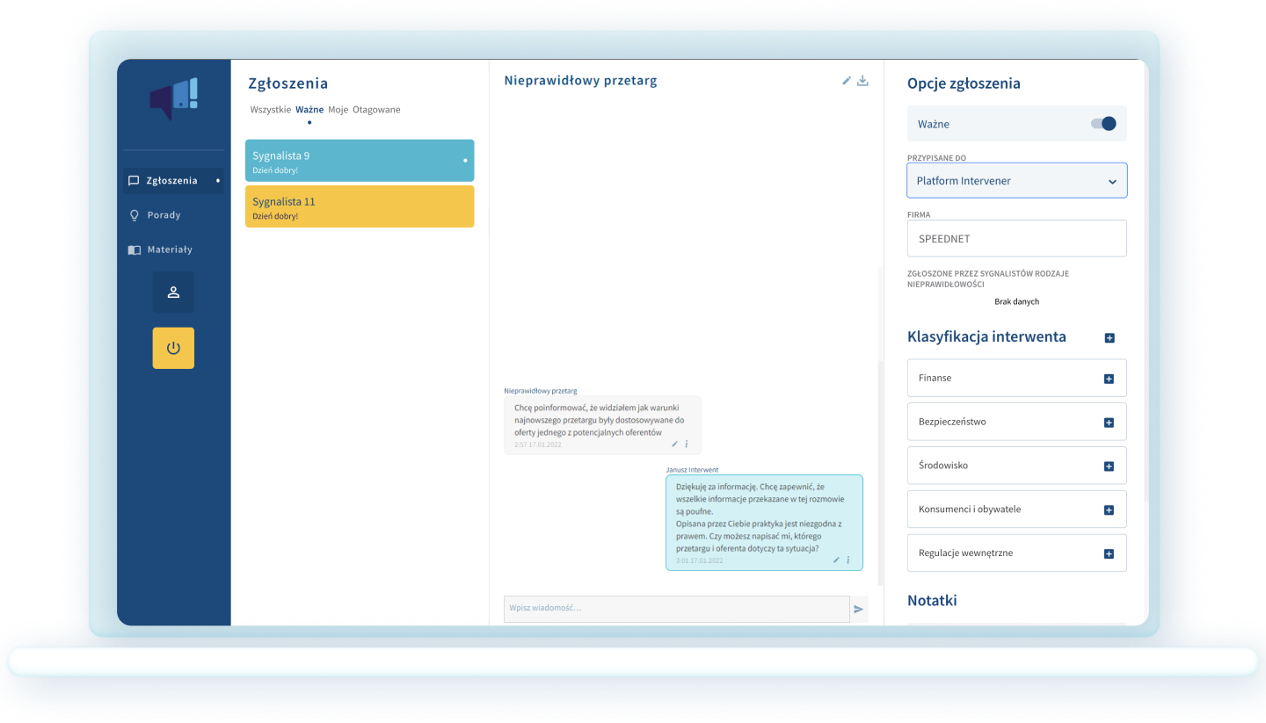Click the SPEEDNET company field
1266x723 pixels.
coord(1017,238)
